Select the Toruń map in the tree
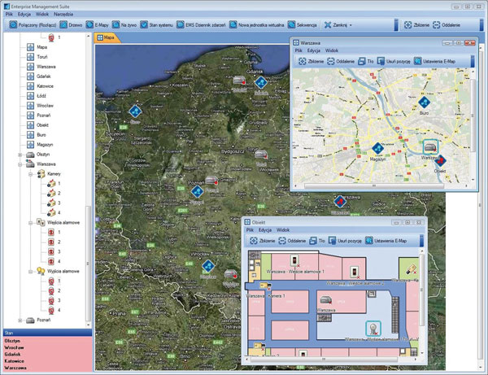The width and height of the screenshot is (488, 375). [37, 57]
